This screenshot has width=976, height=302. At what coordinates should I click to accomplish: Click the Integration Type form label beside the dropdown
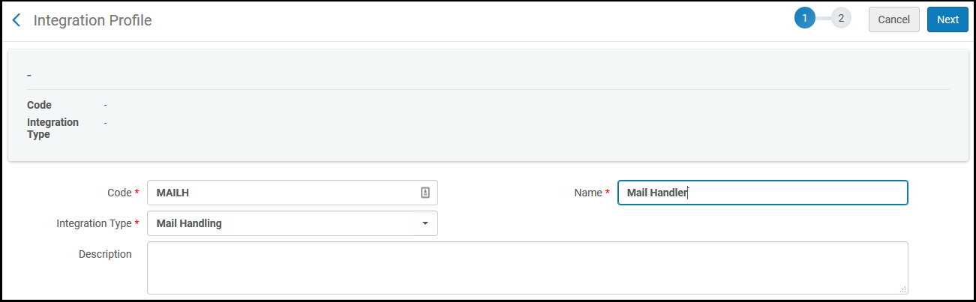(93, 223)
